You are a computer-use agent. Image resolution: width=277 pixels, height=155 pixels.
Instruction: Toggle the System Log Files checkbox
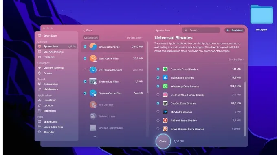pos(85,82)
